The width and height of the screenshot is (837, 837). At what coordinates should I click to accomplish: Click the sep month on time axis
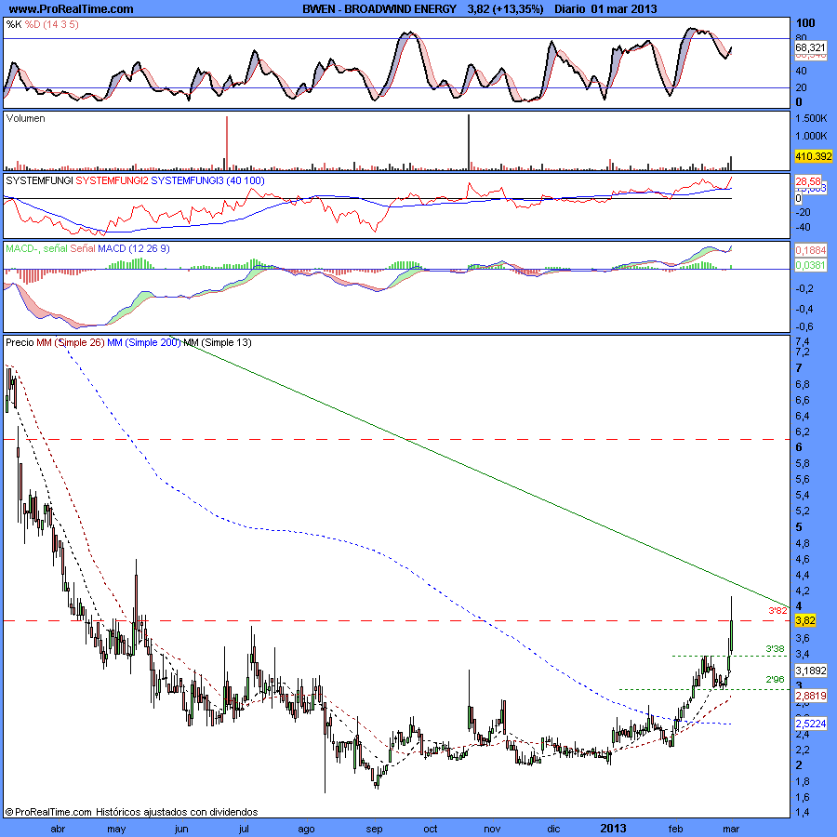pos(374,829)
